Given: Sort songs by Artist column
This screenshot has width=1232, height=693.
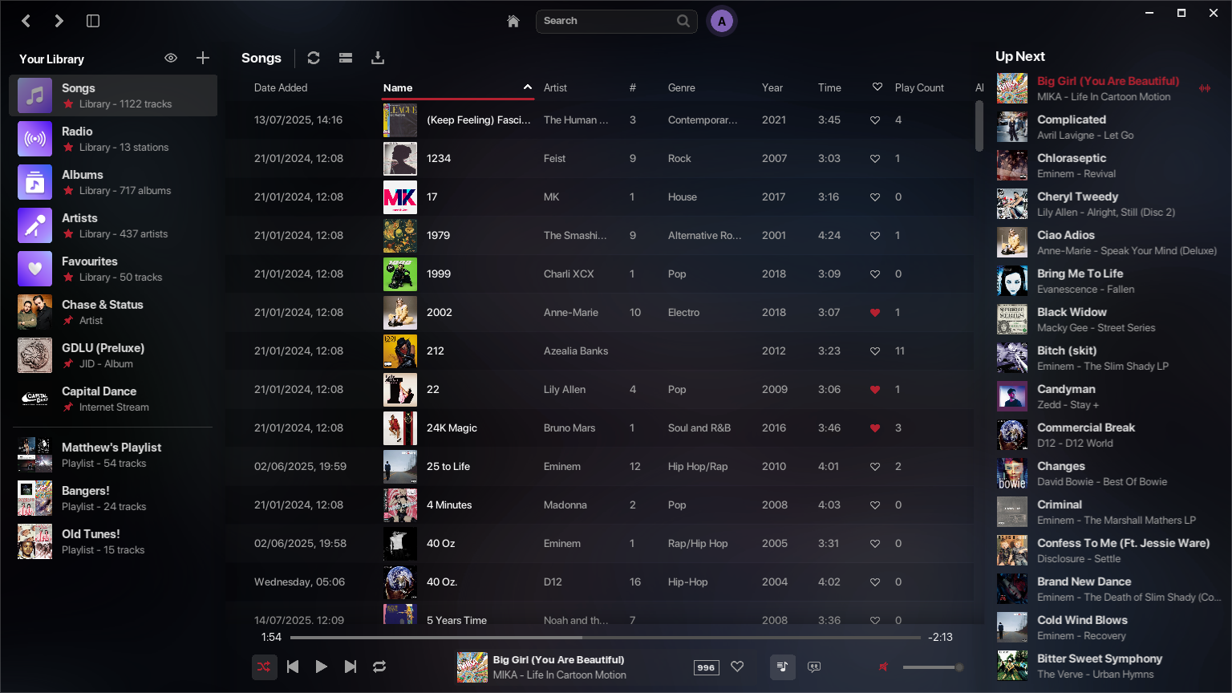Looking at the screenshot, I should pyautogui.click(x=555, y=87).
